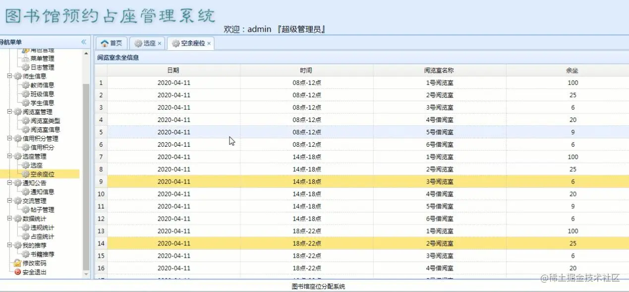Viewport: 629px width, 292px height.
Task: Collapse the 我的推荐 tree node
Action: tap(9, 245)
